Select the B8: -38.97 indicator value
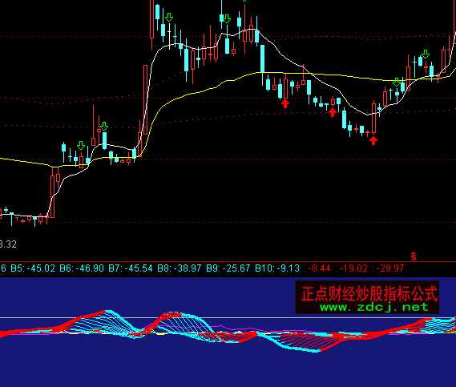Screen dimensions: 456x387 pos(180,268)
